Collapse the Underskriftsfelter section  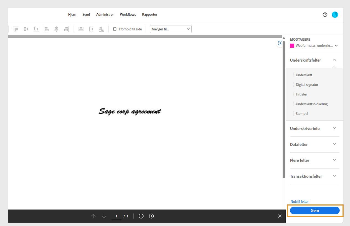pyautogui.click(x=334, y=60)
